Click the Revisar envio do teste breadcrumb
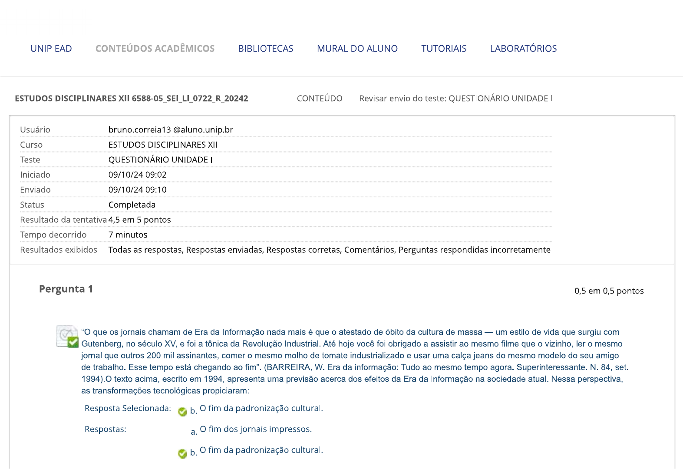 (455, 99)
